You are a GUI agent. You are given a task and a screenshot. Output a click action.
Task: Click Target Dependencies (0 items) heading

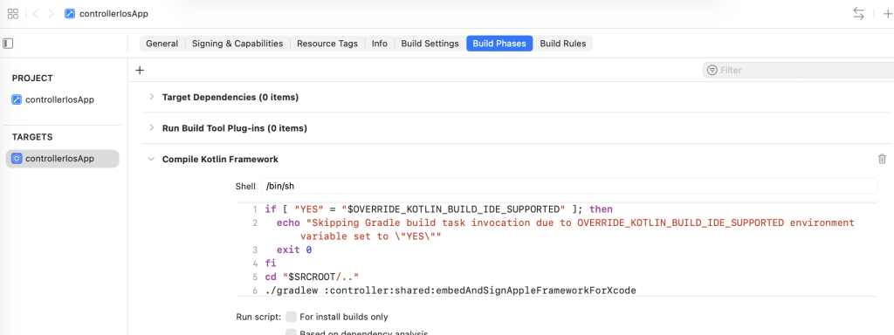point(230,97)
